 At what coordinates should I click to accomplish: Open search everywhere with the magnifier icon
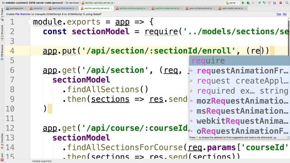pyautogui.click(x=287, y=3)
